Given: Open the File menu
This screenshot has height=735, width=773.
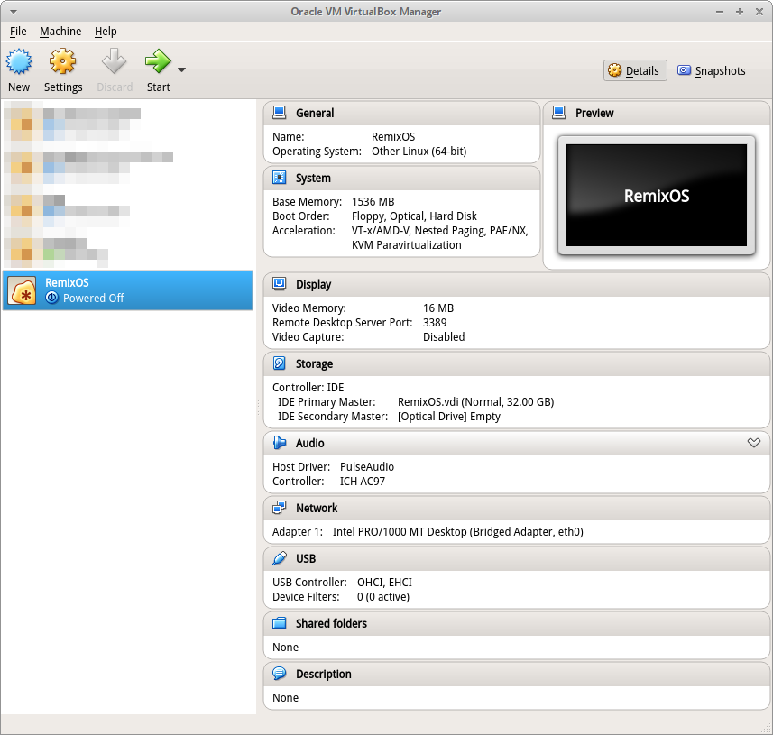Looking at the screenshot, I should pyautogui.click(x=18, y=32).
